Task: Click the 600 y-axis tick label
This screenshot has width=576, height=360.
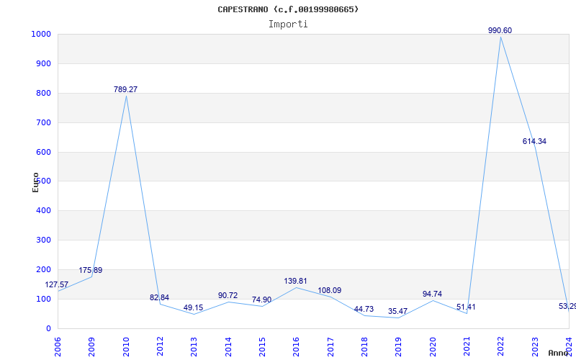Action: point(43,152)
